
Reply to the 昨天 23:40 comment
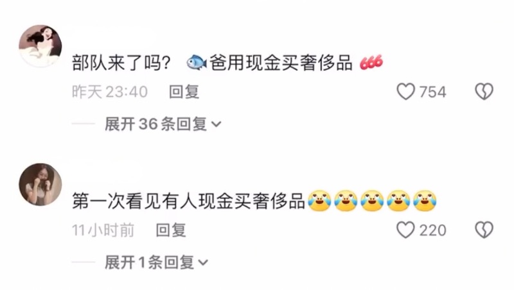184,92
